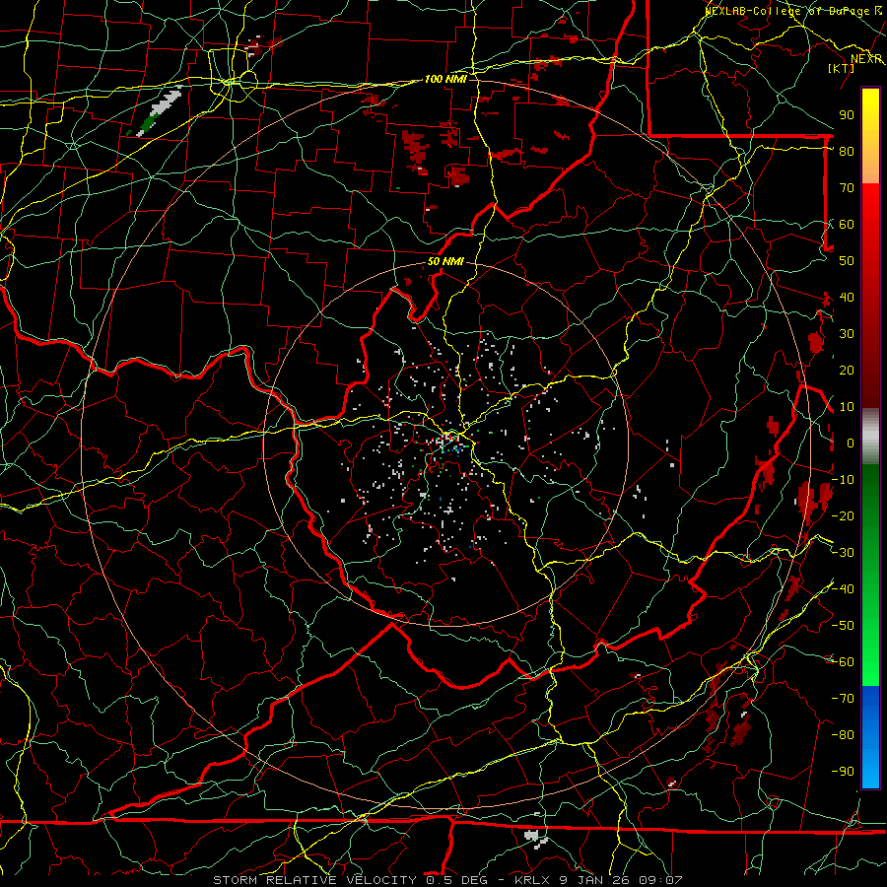Click the [KT] units label
This screenshot has height=887, width=887.
pyautogui.click(x=842, y=68)
